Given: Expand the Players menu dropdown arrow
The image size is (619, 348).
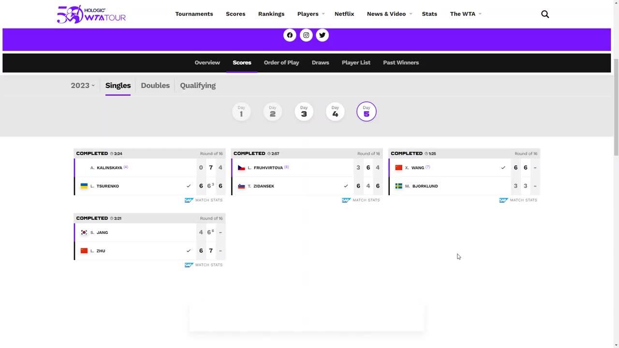Looking at the screenshot, I should pos(323,14).
